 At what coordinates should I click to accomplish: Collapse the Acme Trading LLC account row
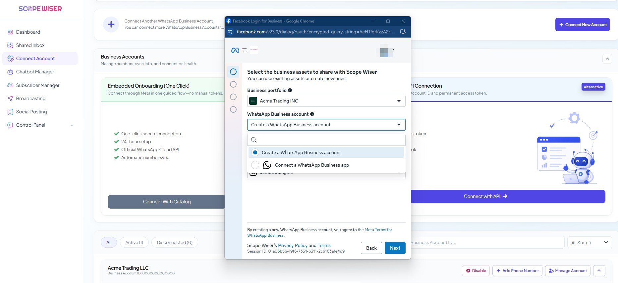(x=599, y=270)
